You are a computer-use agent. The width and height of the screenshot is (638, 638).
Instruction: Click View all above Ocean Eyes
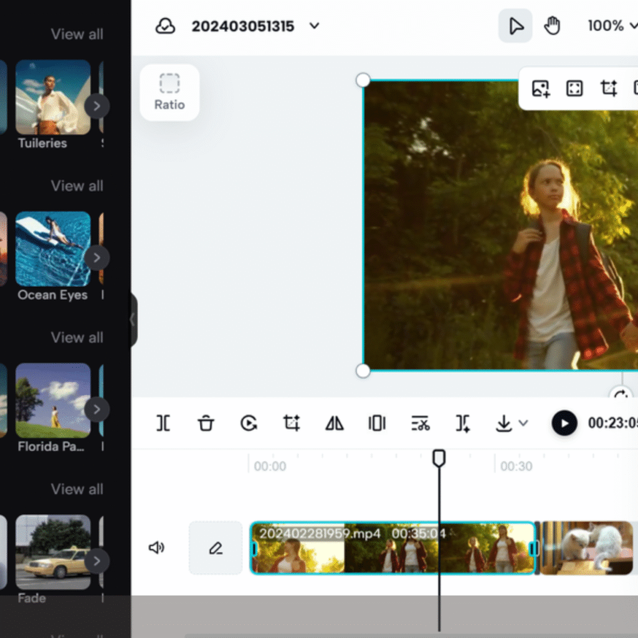[x=77, y=186]
